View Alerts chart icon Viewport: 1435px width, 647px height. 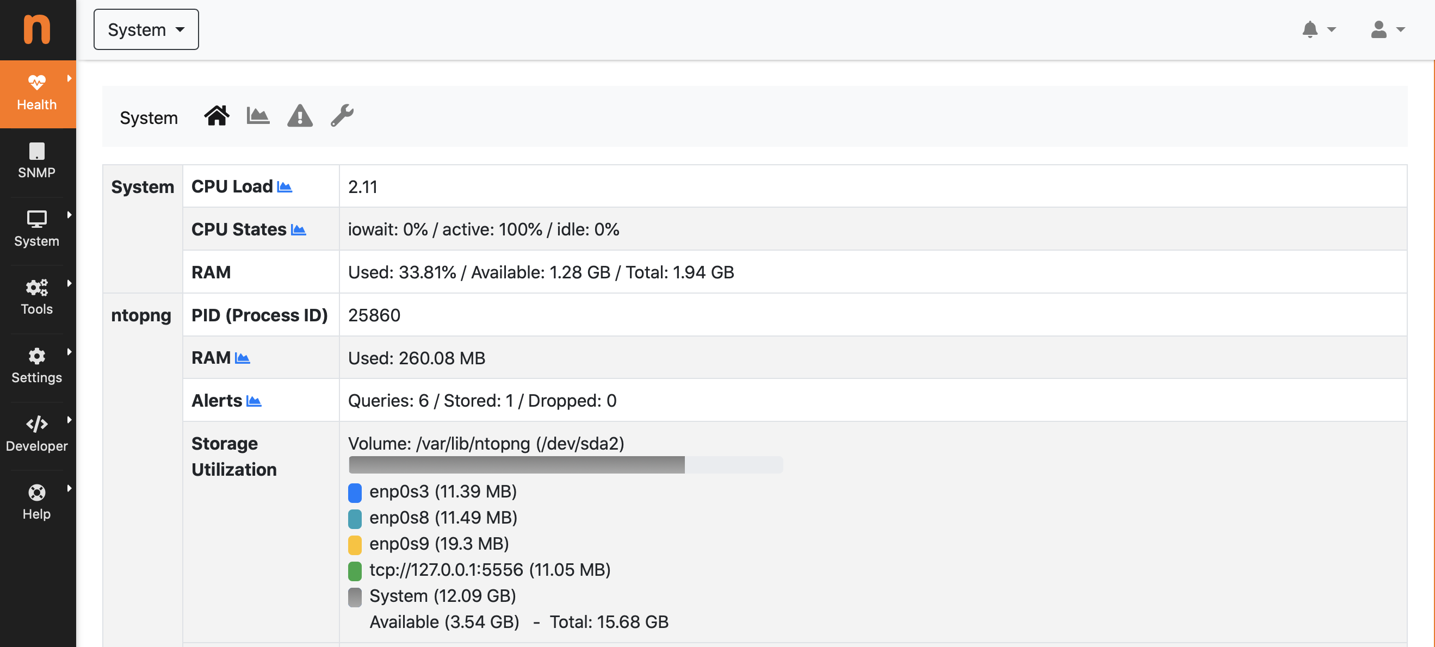click(254, 401)
